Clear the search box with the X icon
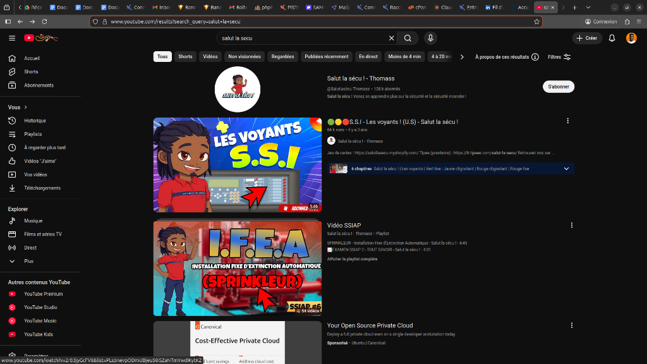647x364 pixels. [391, 38]
